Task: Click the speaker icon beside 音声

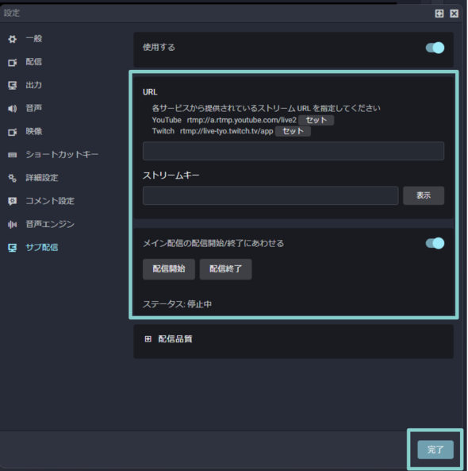Action: [x=13, y=109]
